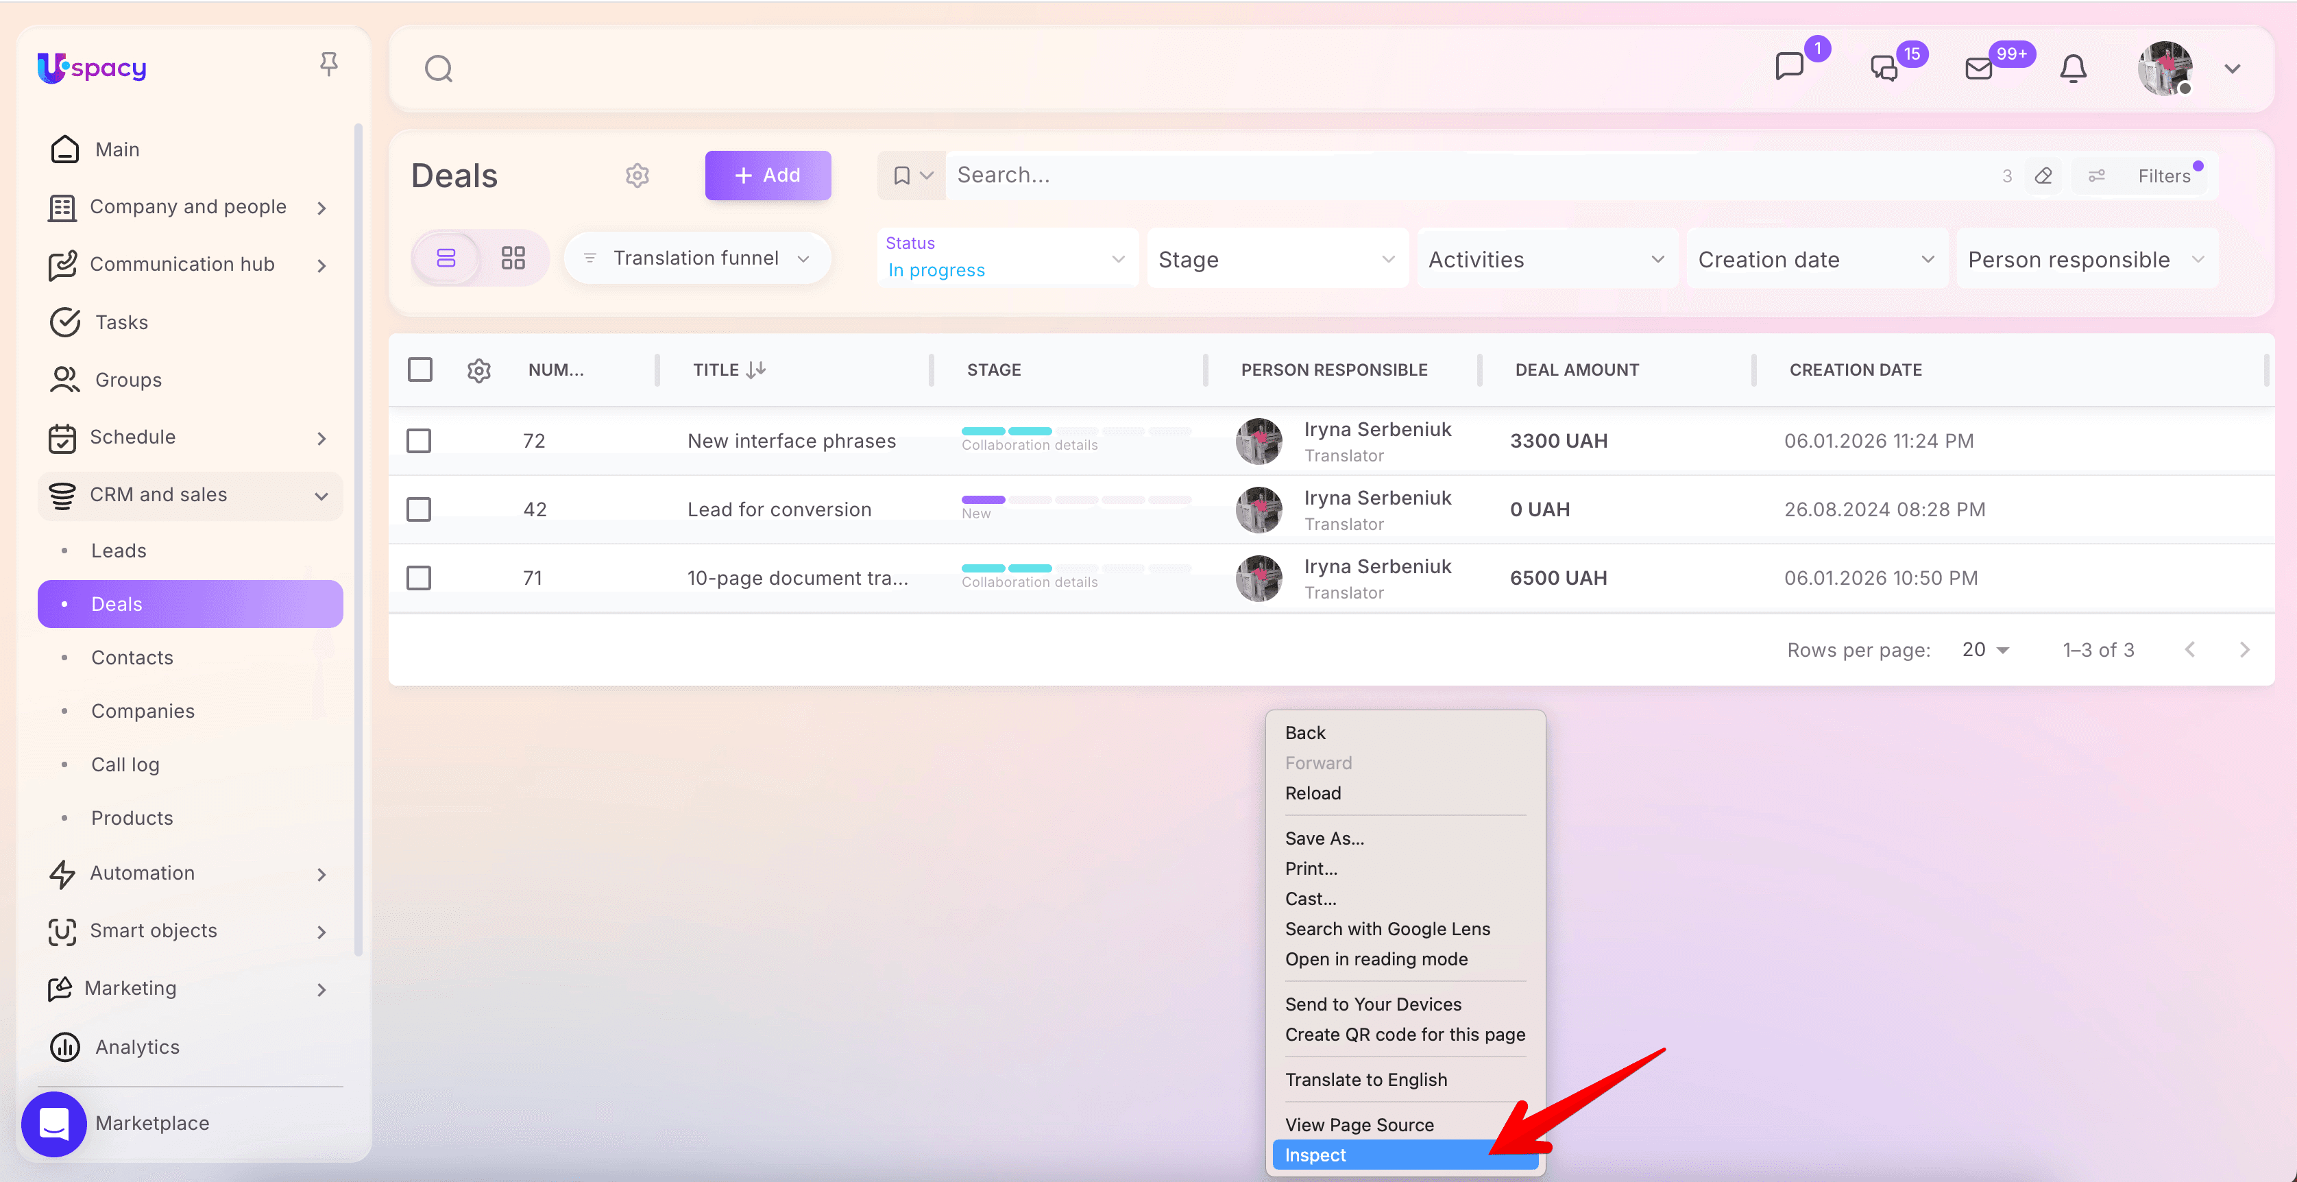Select the Lead for conversion row checkbox
The width and height of the screenshot is (2297, 1182).
pos(419,509)
